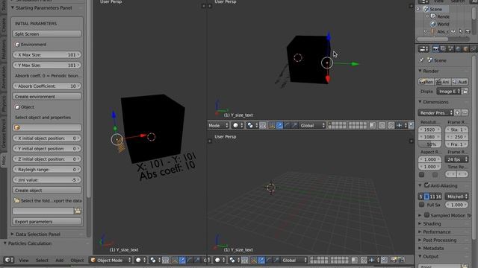The height and width of the screenshot is (268, 478).
Task: Open the 24 fps frame rate dropdown
Action: tap(456, 159)
